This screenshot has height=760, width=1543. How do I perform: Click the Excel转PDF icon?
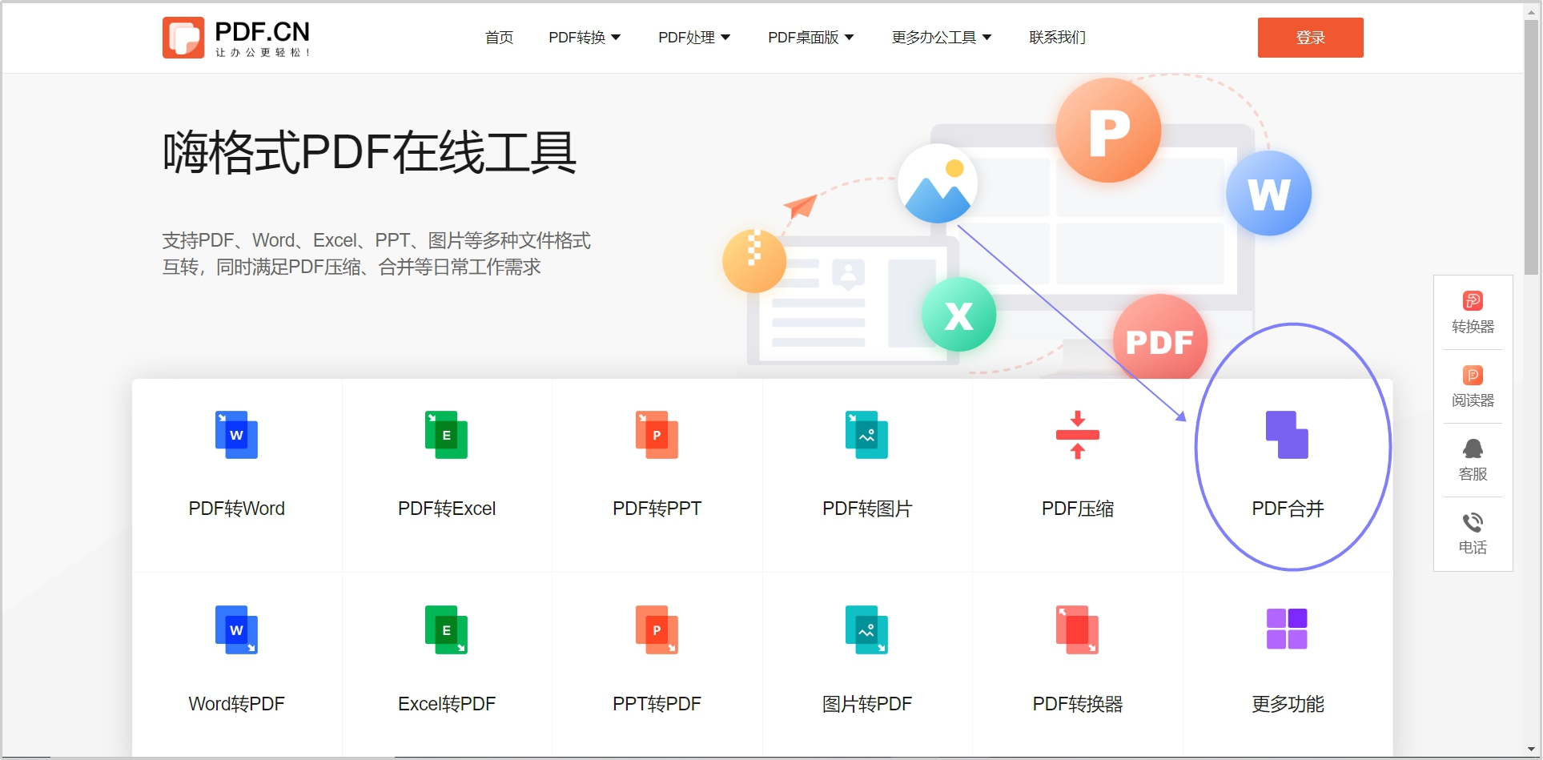446,629
